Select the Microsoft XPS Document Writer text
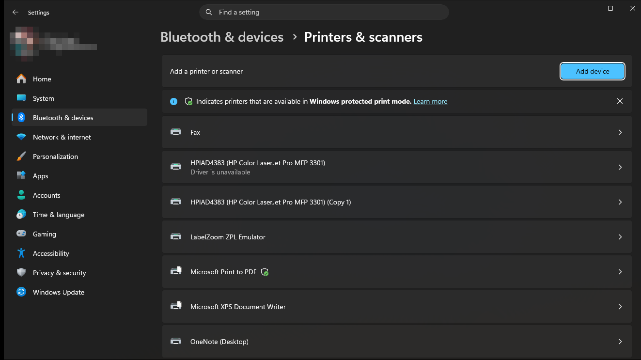The image size is (641, 360). point(238,307)
